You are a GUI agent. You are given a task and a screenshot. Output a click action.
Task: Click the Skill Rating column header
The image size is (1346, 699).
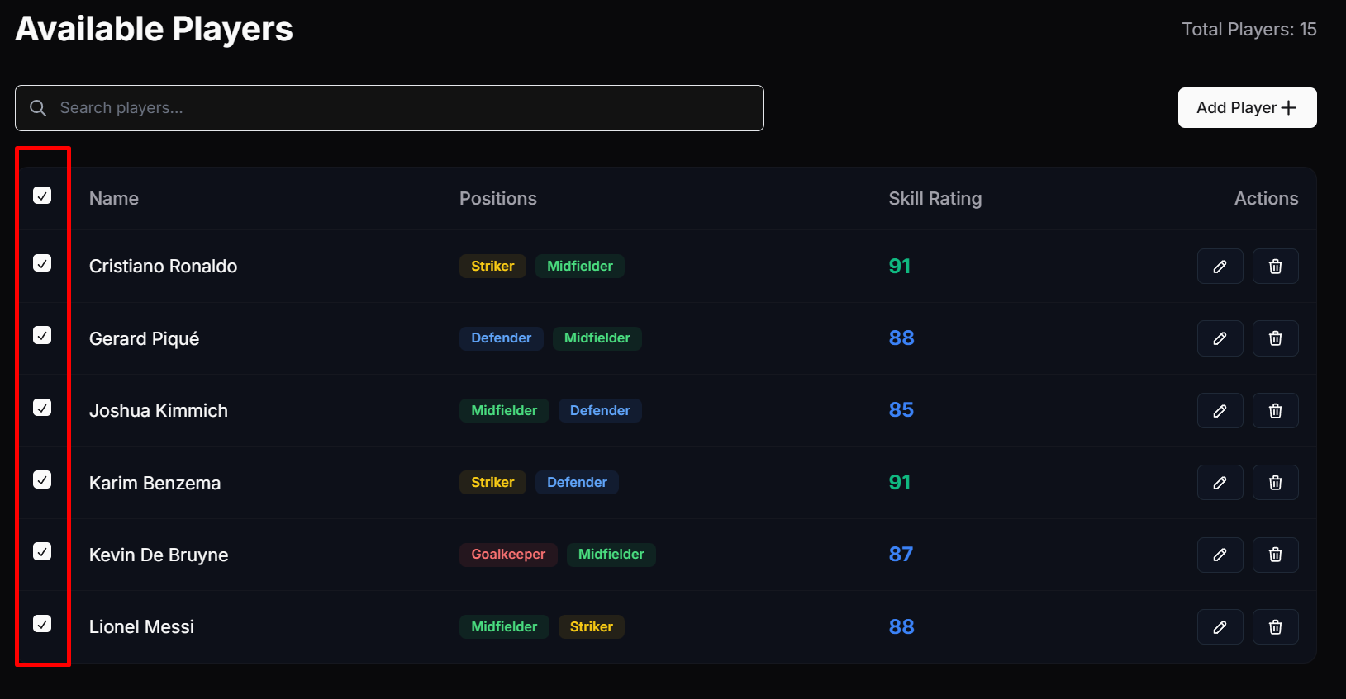pyautogui.click(x=935, y=198)
